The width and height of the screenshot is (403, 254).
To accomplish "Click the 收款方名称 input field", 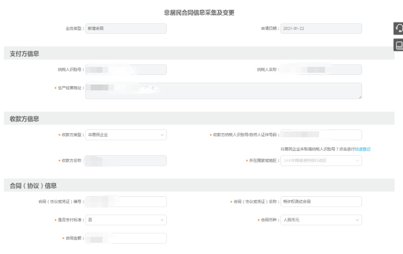I will (126, 161).
